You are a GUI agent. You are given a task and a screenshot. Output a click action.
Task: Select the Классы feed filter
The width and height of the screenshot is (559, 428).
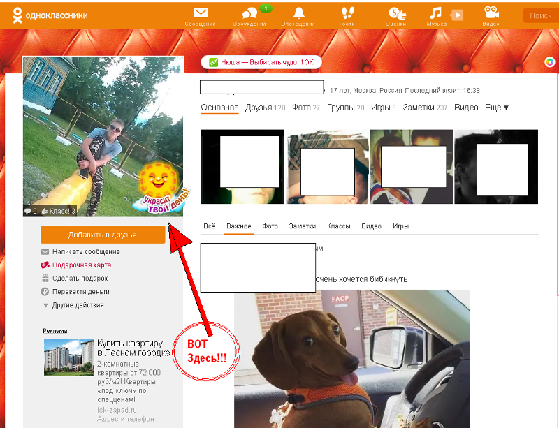point(339,226)
